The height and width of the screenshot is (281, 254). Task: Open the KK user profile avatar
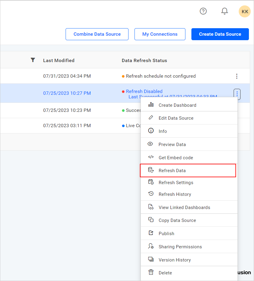point(245,11)
